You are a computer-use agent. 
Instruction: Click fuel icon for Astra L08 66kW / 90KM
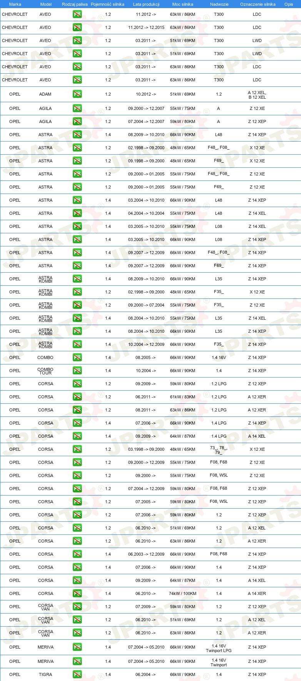(77, 239)
